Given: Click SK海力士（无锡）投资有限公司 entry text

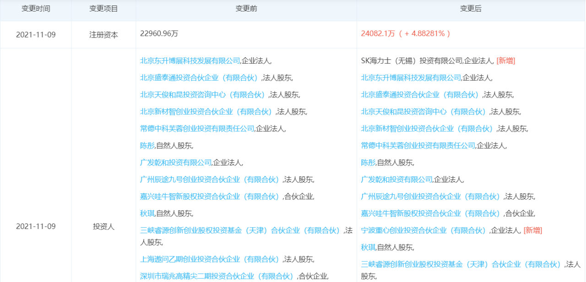Looking at the screenshot, I should [x=412, y=60].
